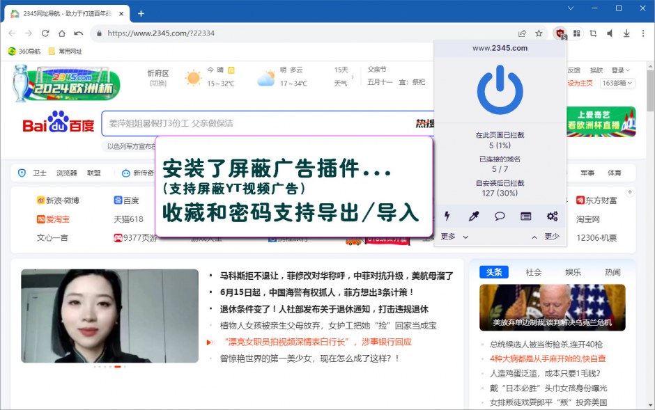Click the share page icon in address bar

coord(522,33)
